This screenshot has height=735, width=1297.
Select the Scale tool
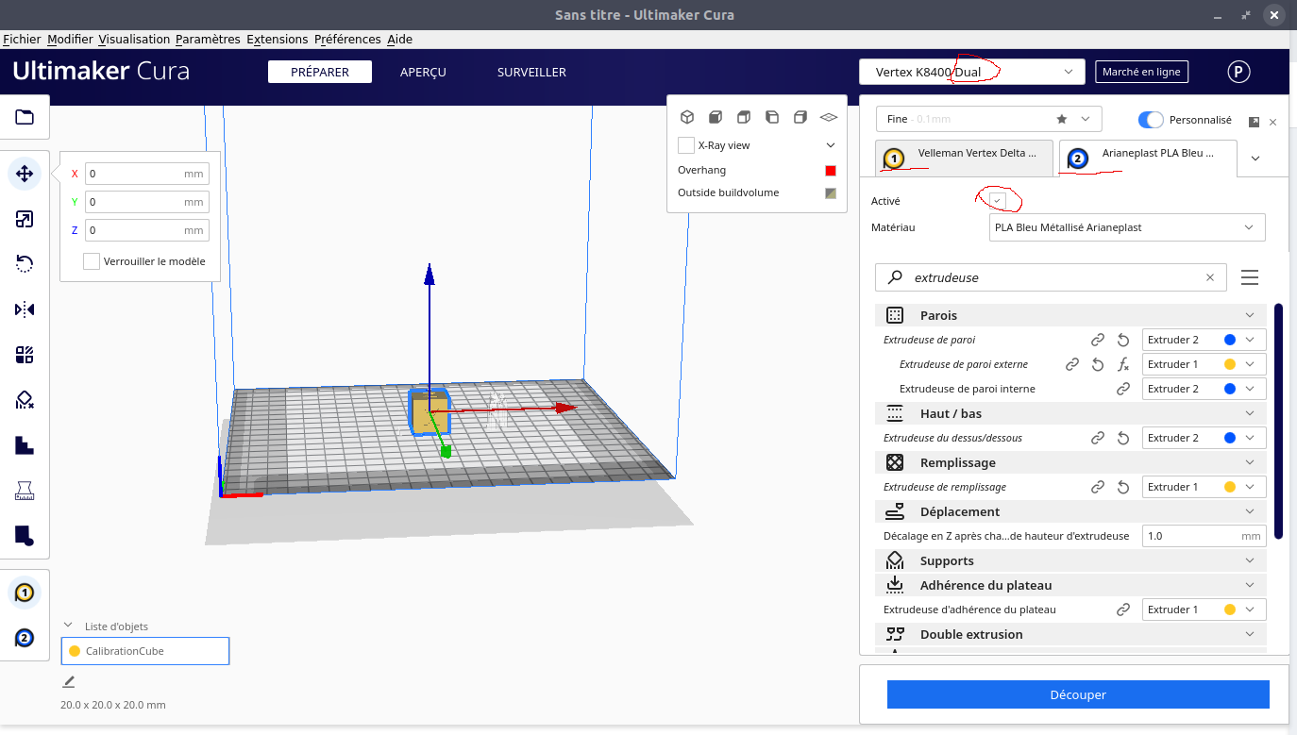tap(25, 219)
